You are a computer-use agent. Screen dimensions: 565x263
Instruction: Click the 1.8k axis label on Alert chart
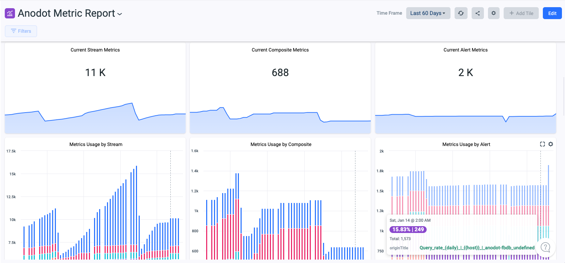pyautogui.click(x=380, y=171)
